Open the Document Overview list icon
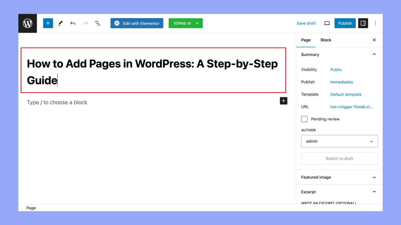This screenshot has height=225, width=401. point(98,23)
